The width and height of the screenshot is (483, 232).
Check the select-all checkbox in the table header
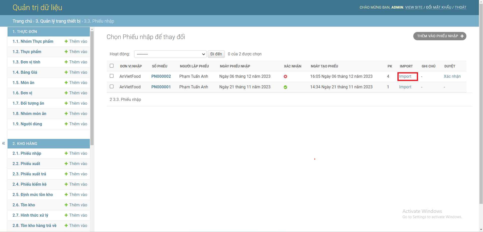tap(112, 66)
